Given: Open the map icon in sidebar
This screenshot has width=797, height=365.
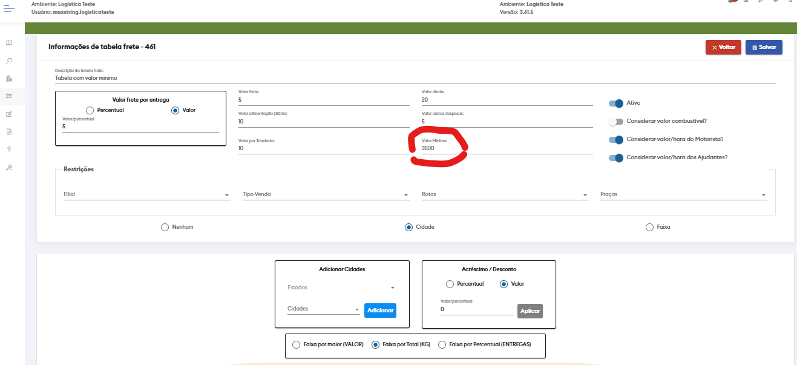Looking at the screenshot, I should pos(9,43).
